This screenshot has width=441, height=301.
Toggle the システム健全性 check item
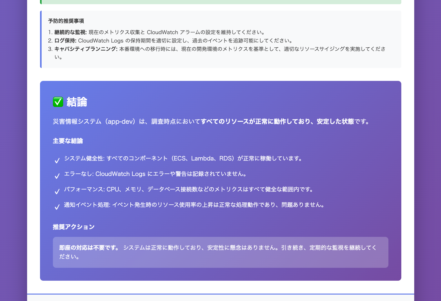pyautogui.click(x=184, y=158)
